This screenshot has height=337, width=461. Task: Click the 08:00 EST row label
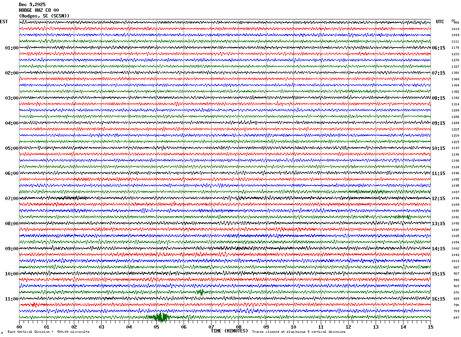pos(12,224)
